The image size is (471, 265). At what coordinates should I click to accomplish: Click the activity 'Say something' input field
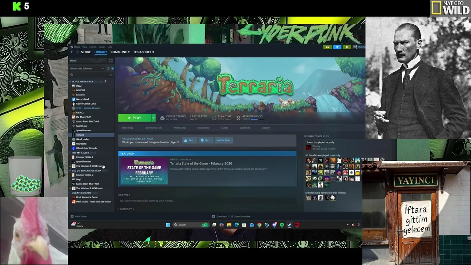[208, 201]
